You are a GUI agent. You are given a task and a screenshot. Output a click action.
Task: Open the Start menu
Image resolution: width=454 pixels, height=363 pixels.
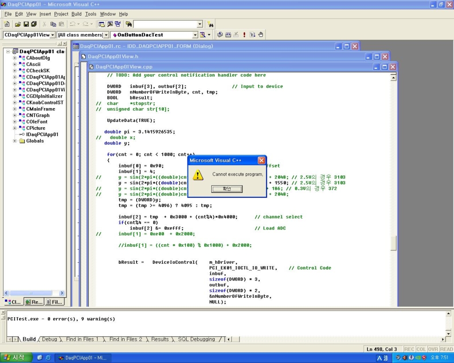pos(16,358)
